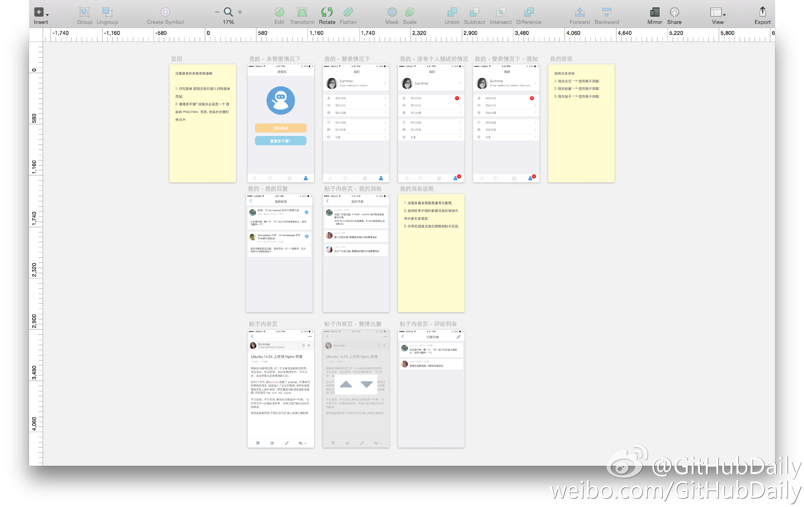Image resolution: width=804 pixels, height=507 pixels.
Task: Apply Subtract boolean operation
Action: click(x=474, y=12)
